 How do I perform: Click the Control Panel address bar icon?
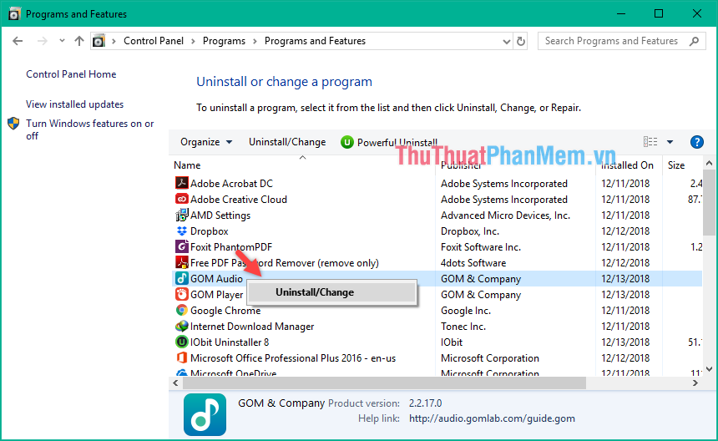(x=99, y=41)
